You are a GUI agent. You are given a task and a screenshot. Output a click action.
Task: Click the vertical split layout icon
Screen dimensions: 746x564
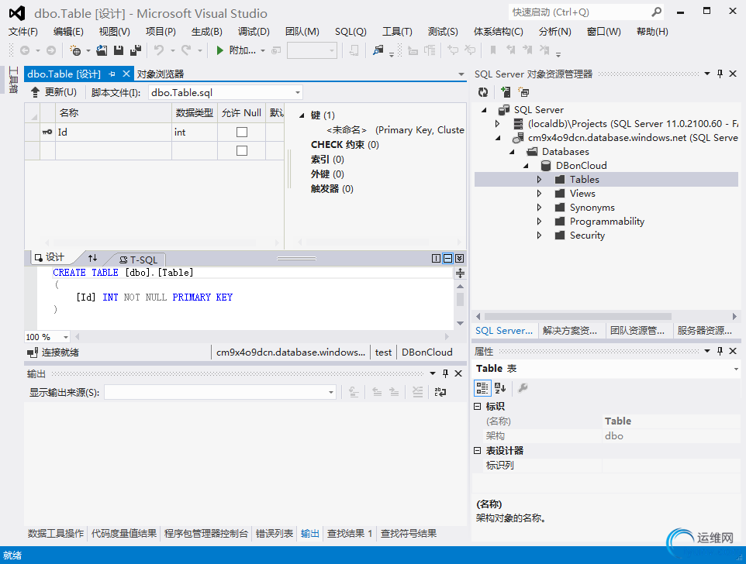436,259
